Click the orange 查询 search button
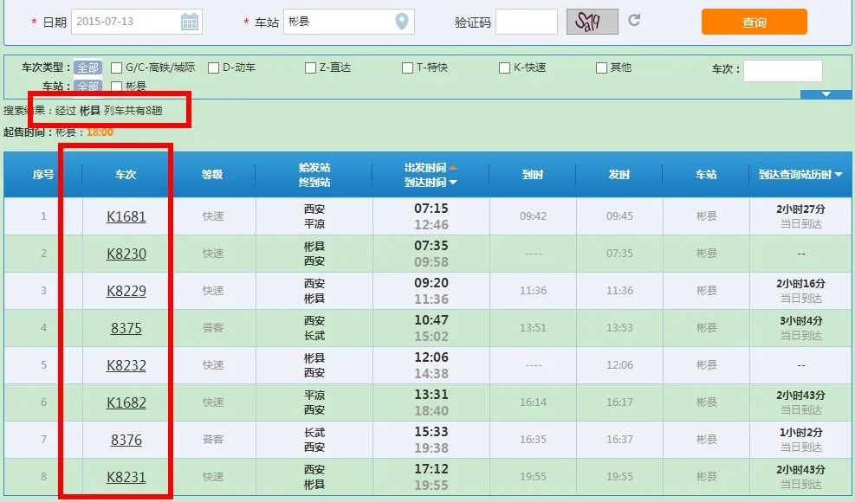The width and height of the screenshot is (855, 502). pyautogui.click(x=753, y=21)
